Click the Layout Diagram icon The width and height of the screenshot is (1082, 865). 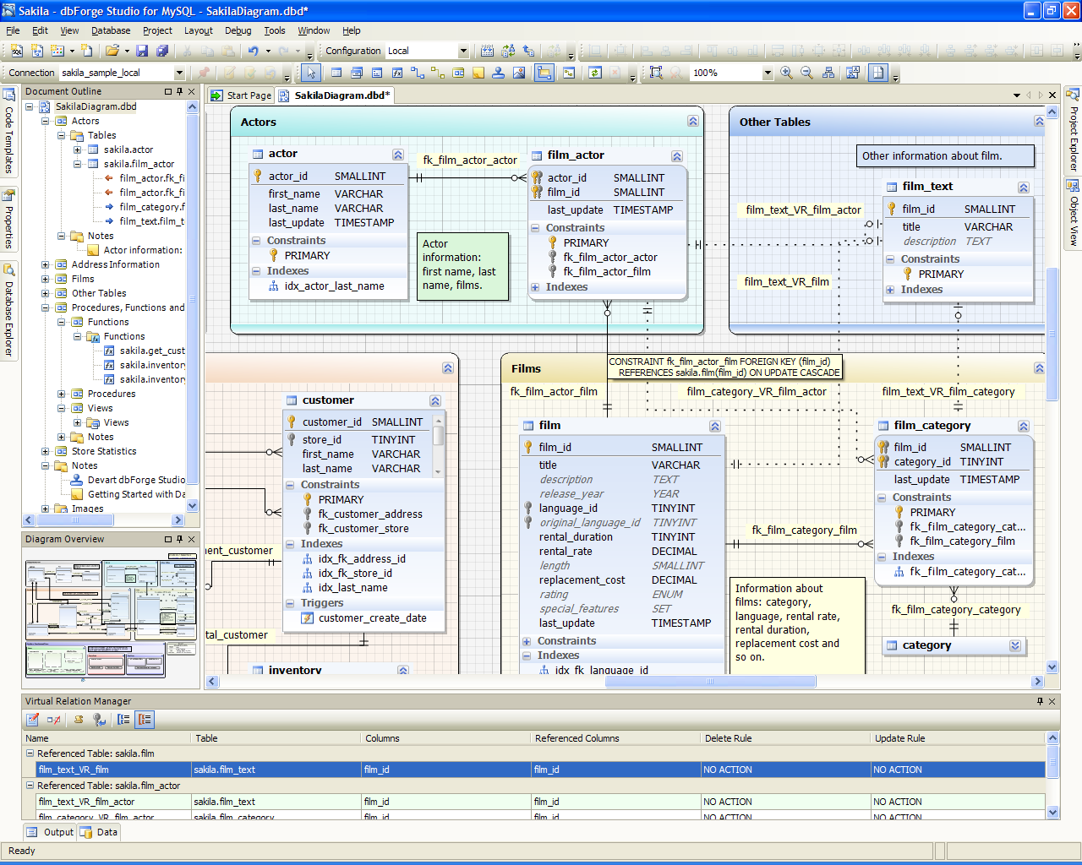tap(828, 73)
